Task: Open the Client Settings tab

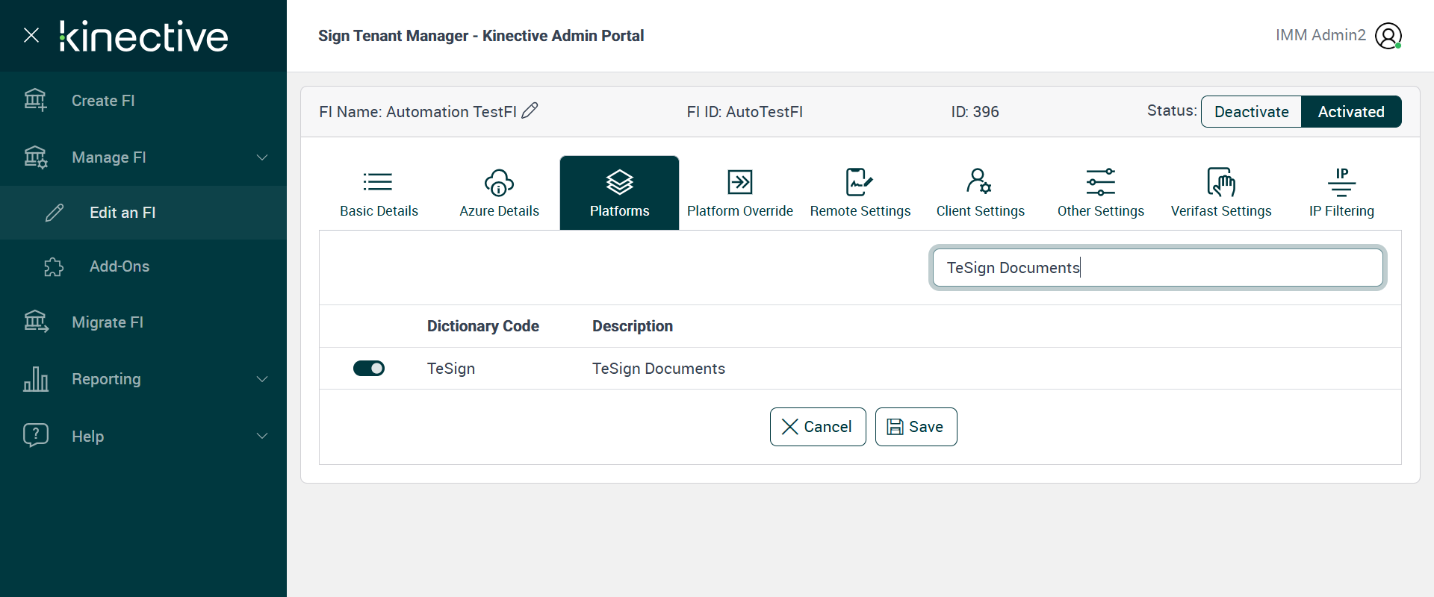Action: click(980, 193)
